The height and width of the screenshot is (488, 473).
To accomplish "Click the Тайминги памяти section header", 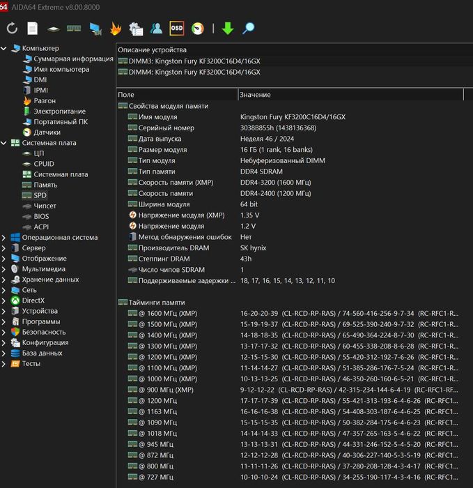I will point(151,302).
